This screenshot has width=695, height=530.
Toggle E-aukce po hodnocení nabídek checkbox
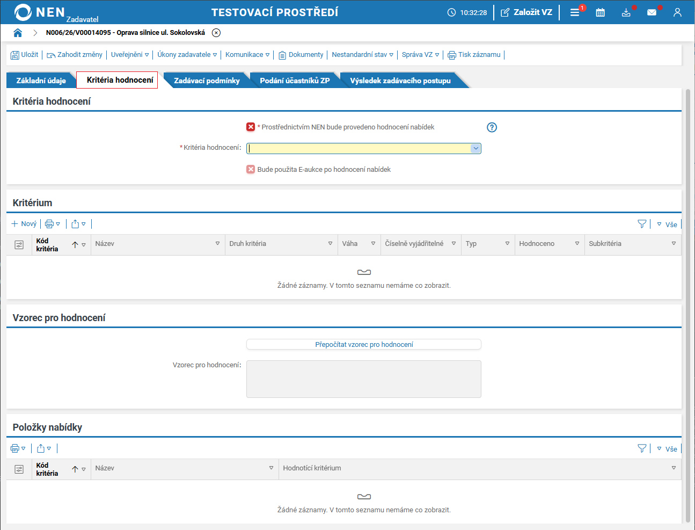pyautogui.click(x=251, y=170)
